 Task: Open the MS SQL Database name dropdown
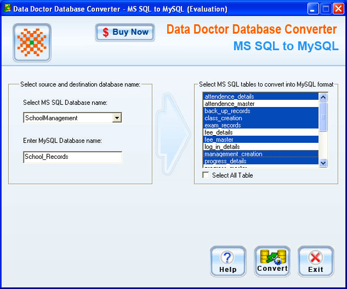[116, 117]
